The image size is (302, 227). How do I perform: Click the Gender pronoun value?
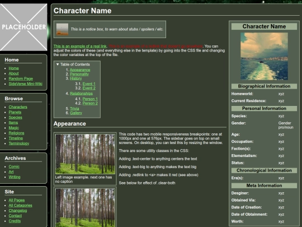286,125
